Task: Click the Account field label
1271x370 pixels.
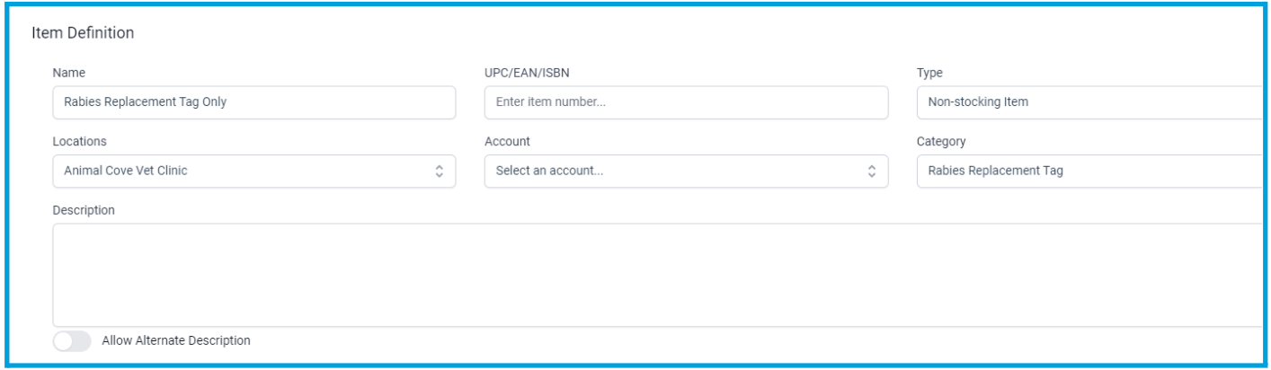Action: (x=507, y=141)
